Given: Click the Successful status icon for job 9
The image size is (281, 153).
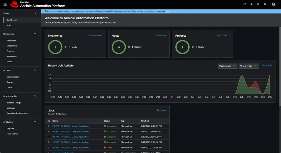Looking at the screenshot, I should tap(105, 126).
